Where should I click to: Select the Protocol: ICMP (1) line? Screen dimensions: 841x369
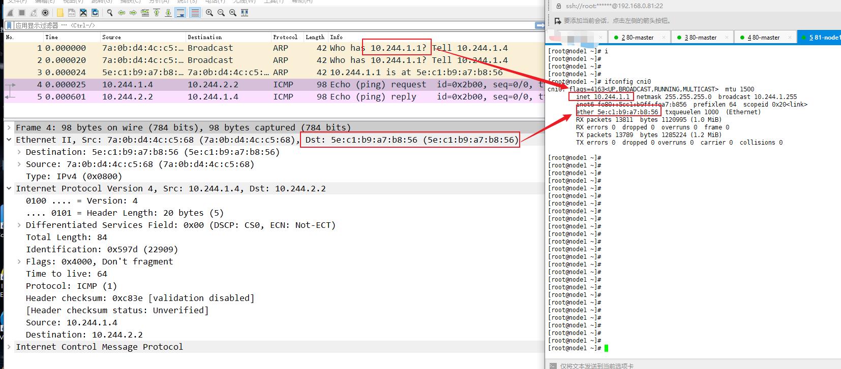(72, 286)
